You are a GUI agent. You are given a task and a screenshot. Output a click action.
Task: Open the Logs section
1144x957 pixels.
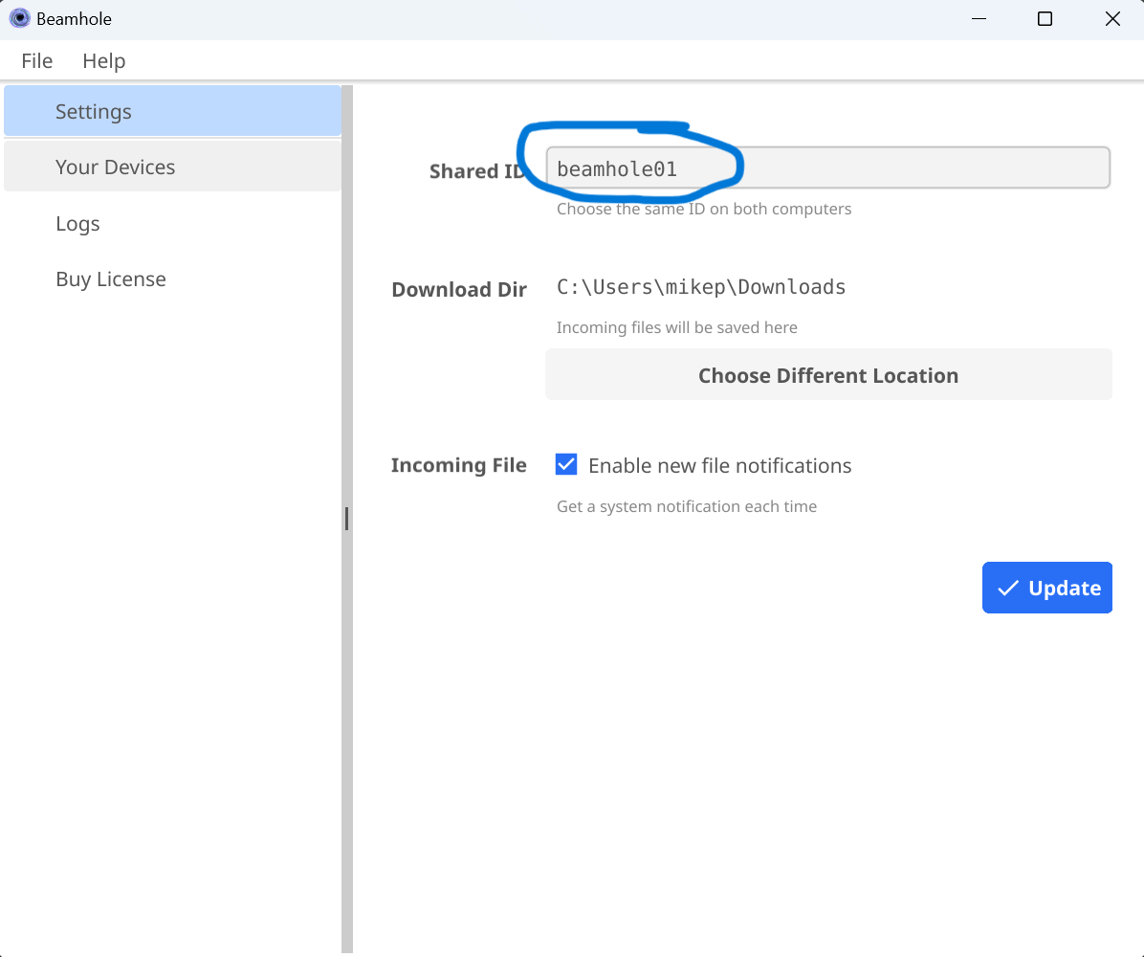click(172, 223)
